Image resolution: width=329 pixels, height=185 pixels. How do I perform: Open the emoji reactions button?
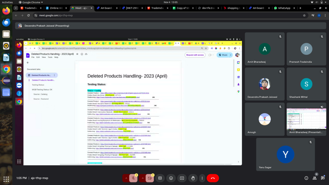171,178
